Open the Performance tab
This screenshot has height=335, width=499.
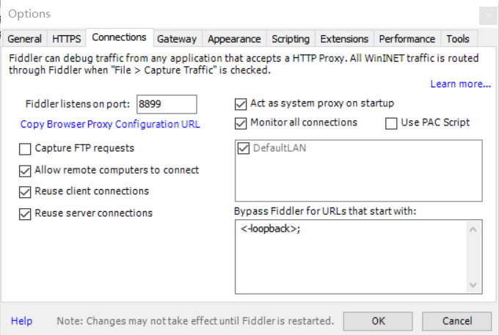(407, 39)
